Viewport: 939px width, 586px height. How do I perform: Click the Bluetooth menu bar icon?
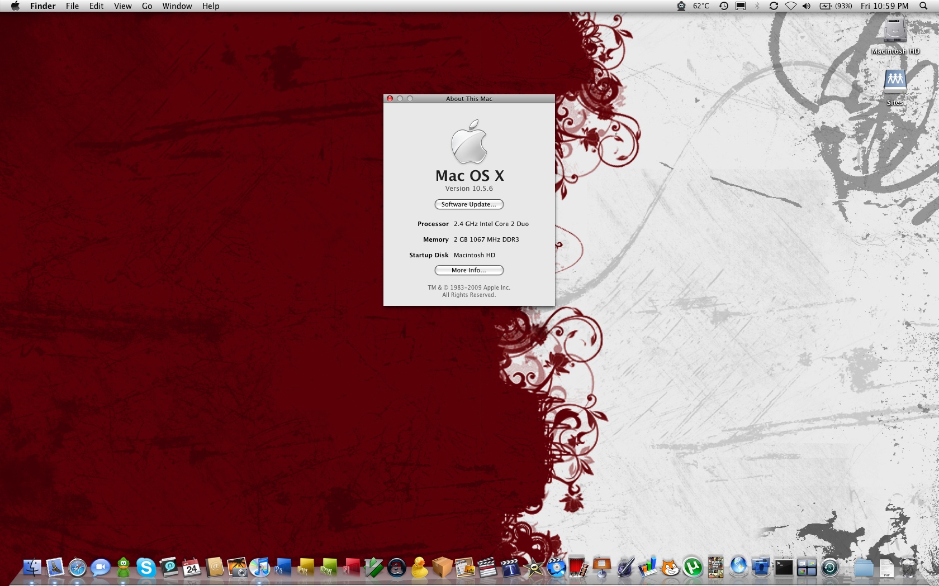(757, 6)
